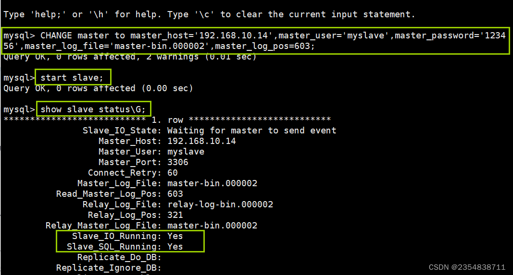Click the 'start slave;' command text
This screenshot has width=513, height=275.
pos(72,77)
